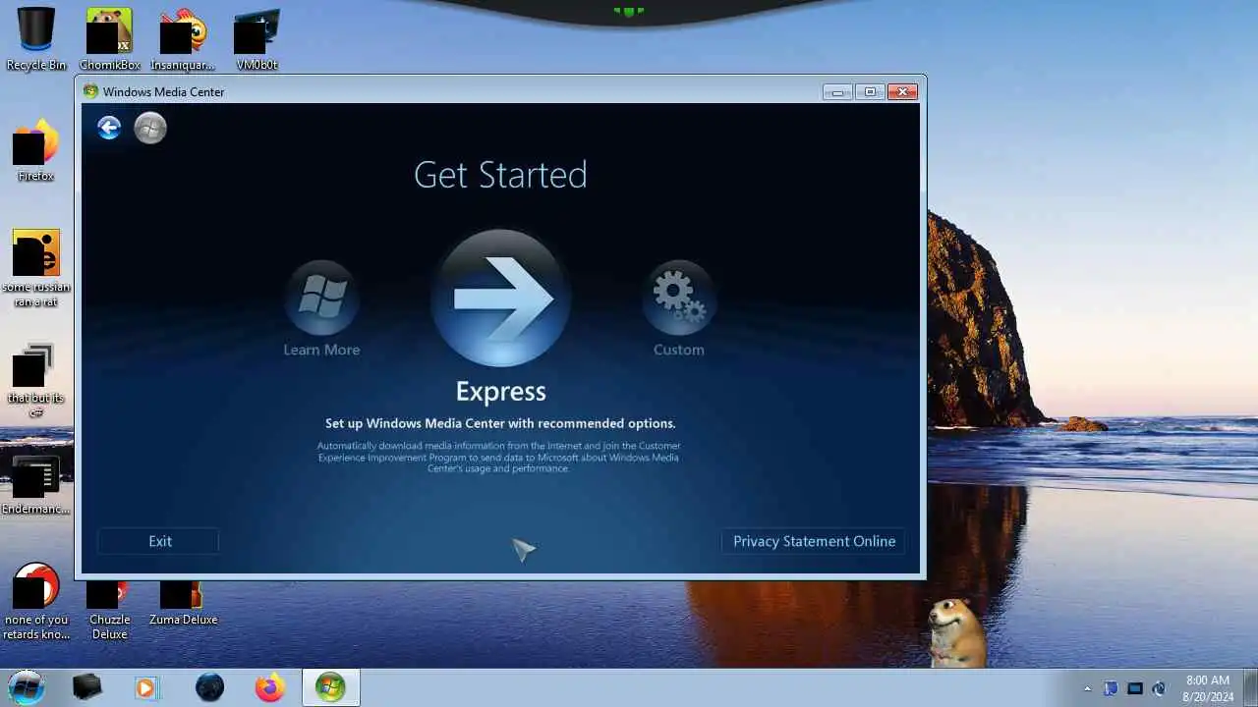The image size is (1258, 707).
Task: Minimize the Windows Media Center window
Action: point(837,91)
